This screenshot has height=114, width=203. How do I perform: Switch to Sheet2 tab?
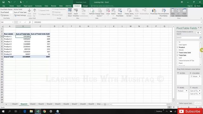click(x=33, y=104)
